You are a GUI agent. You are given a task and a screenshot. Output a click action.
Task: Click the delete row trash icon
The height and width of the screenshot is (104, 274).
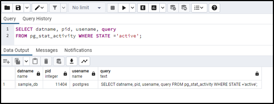[46, 61]
